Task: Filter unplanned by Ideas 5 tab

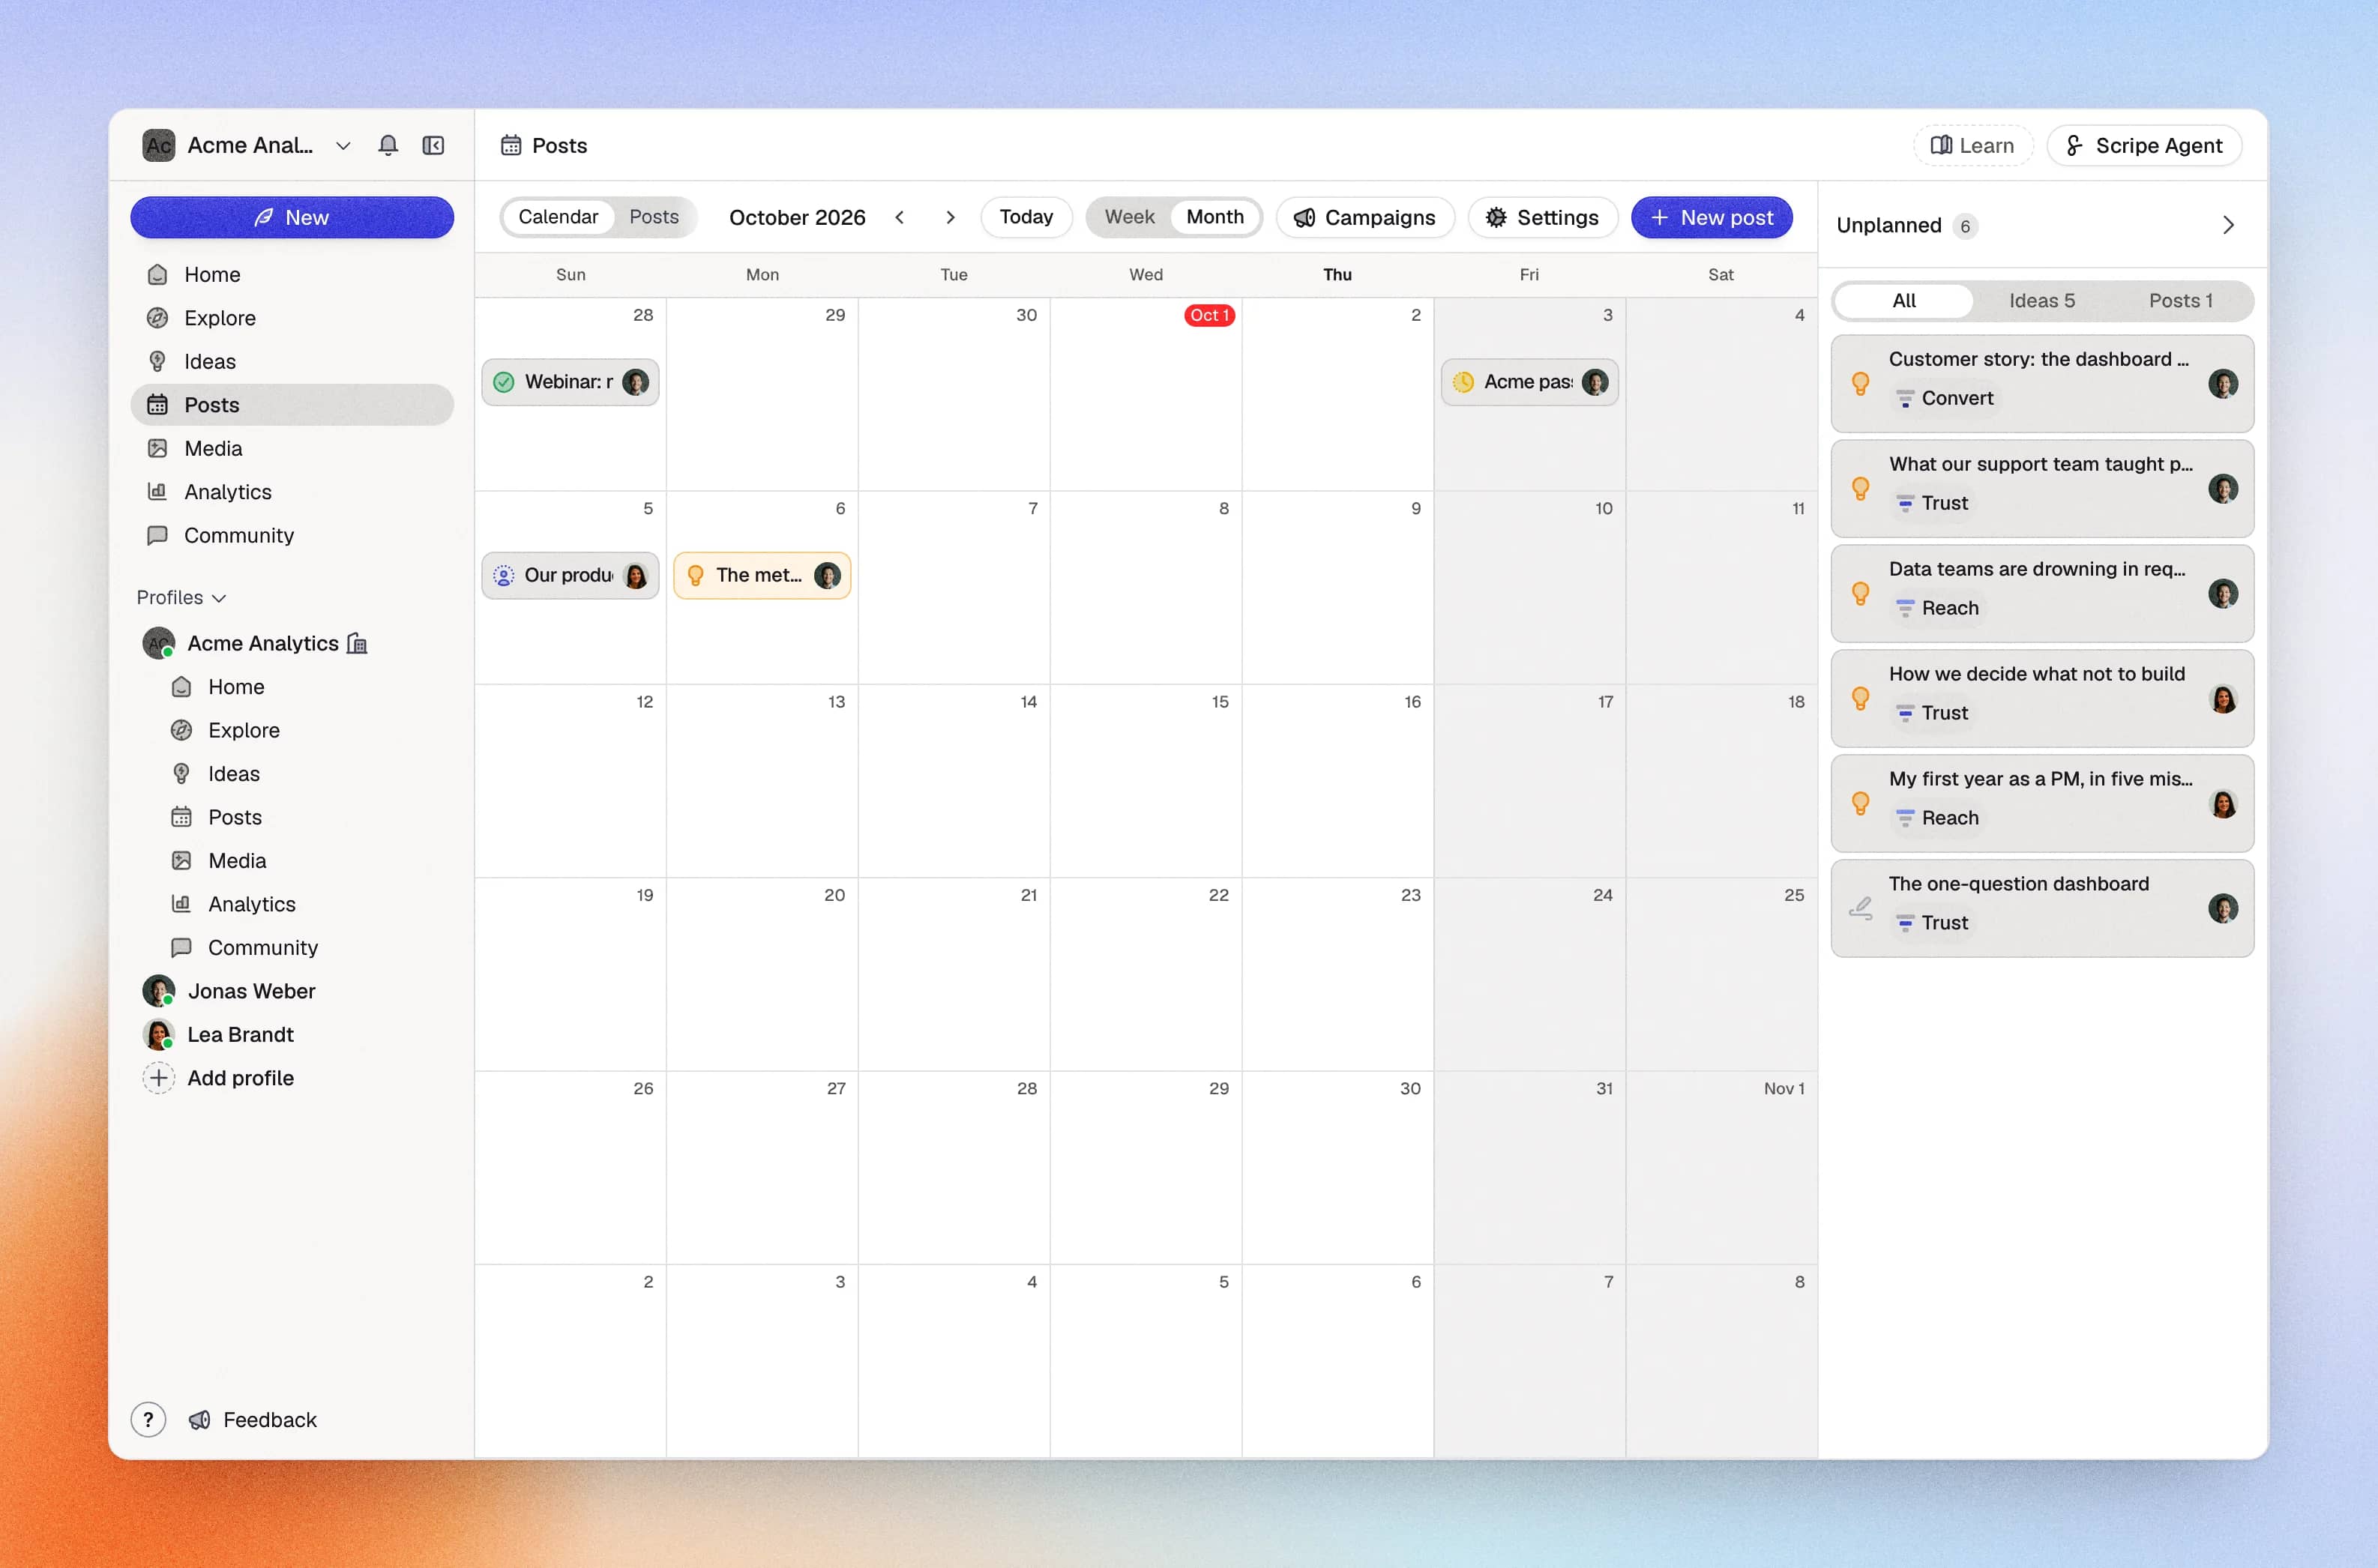Action: click(2042, 300)
